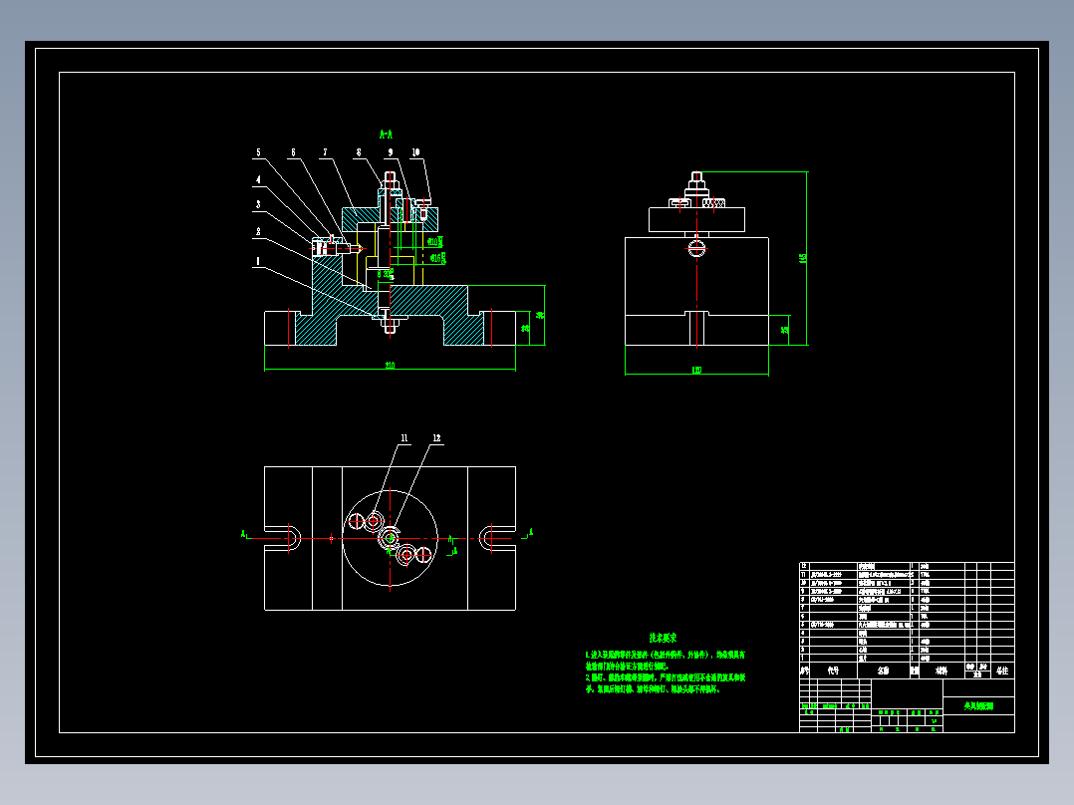The image size is (1074, 805).
Task: Click the hex nut on top of side view
Action: pyautogui.click(x=696, y=186)
